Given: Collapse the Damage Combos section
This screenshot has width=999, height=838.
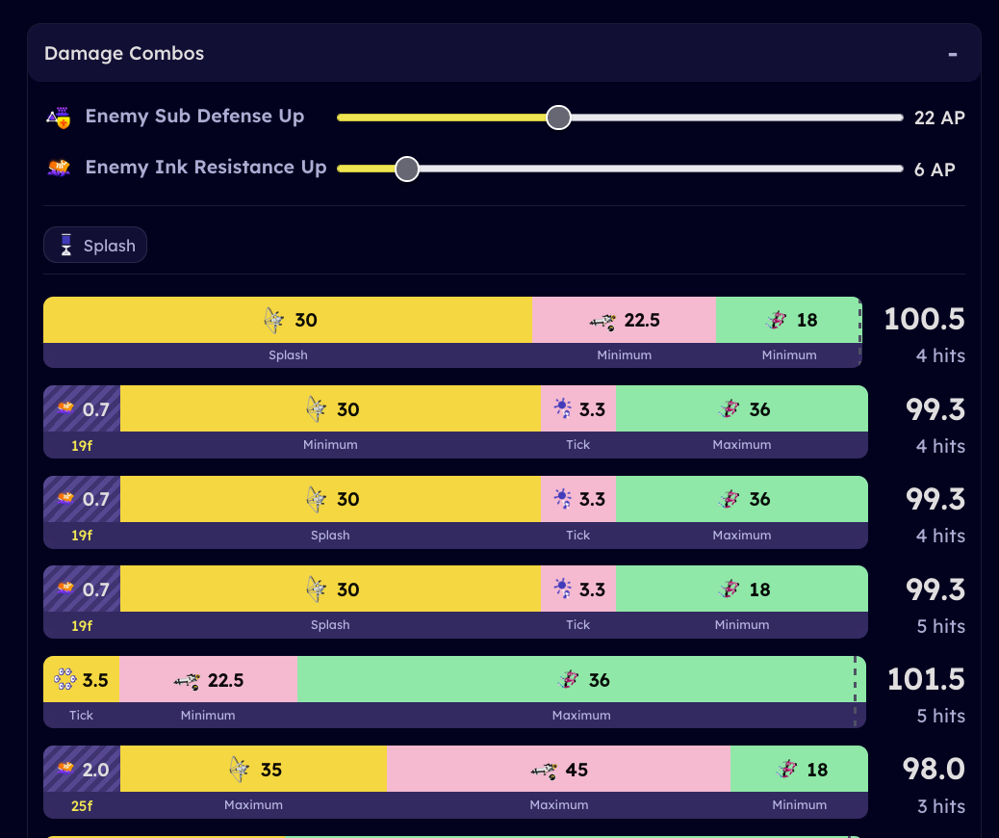Looking at the screenshot, I should 952,54.
